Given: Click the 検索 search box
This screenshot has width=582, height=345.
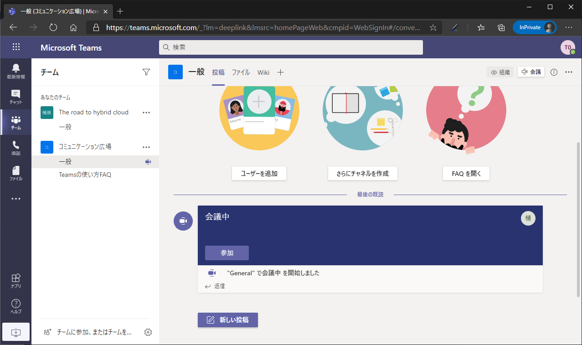Looking at the screenshot, I should 291,47.
